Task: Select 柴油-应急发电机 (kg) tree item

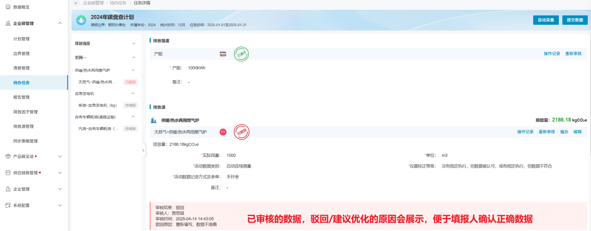Action: click(x=97, y=105)
